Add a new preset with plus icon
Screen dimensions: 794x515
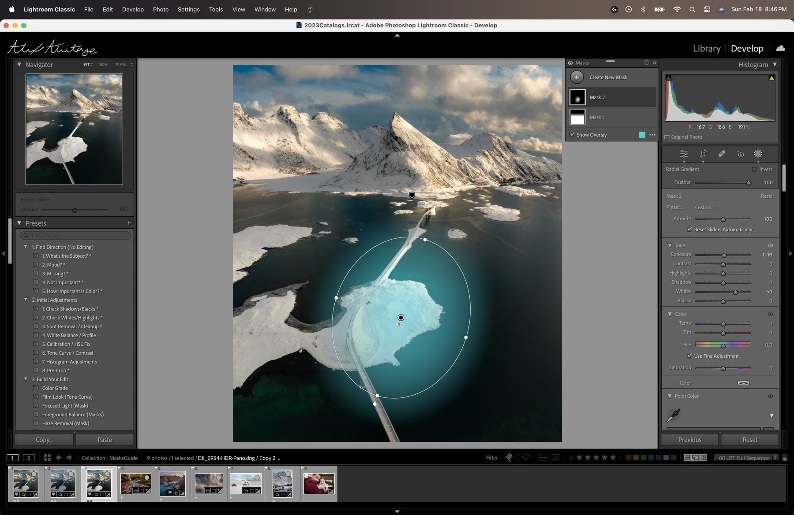(129, 223)
